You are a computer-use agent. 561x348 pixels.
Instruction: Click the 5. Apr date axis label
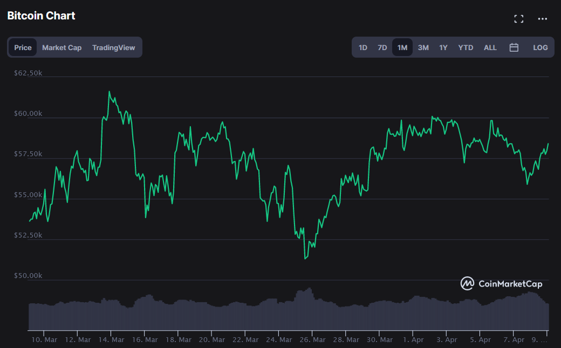click(x=480, y=340)
